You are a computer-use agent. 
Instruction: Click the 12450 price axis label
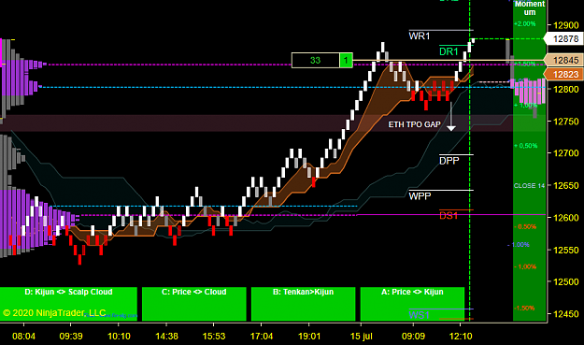(566, 314)
